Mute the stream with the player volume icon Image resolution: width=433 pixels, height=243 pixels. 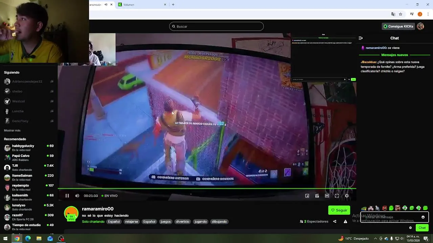point(77,196)
